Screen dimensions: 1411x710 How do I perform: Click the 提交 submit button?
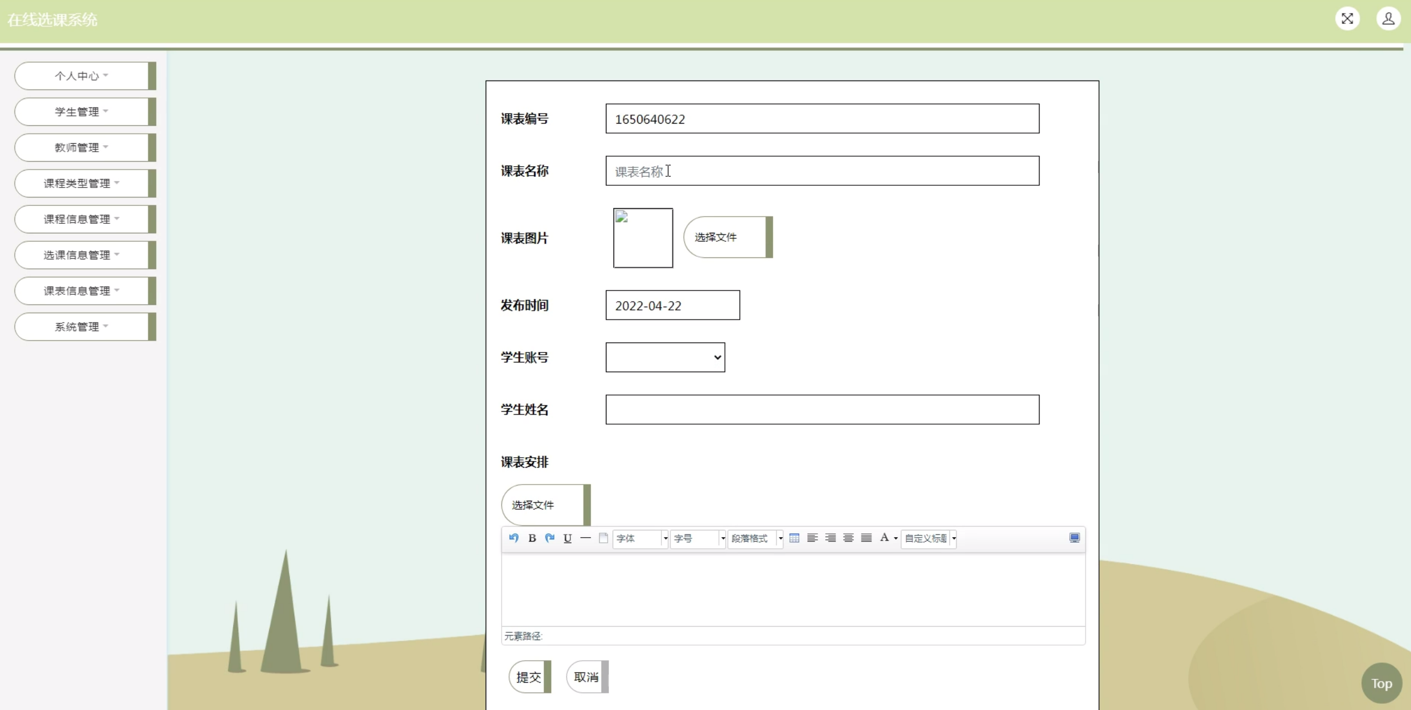point(529,677)
